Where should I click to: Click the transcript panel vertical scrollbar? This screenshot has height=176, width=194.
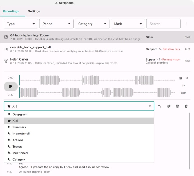coord(189,141)
